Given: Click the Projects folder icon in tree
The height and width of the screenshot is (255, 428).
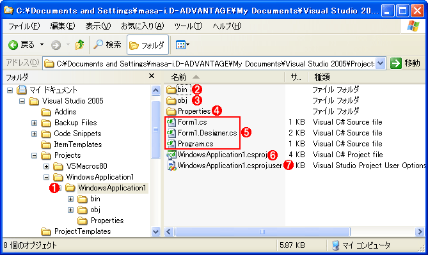Looking at the screenshot, I should [x=46, y=156].
